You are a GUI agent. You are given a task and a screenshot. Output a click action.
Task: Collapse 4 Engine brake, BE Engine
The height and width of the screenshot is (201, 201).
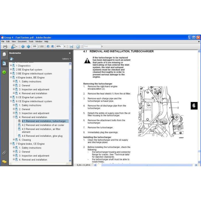pos(11,77)
